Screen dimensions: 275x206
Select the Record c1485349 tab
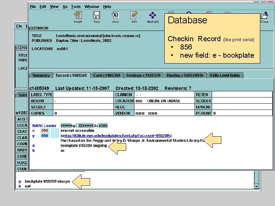pos(71,76)
